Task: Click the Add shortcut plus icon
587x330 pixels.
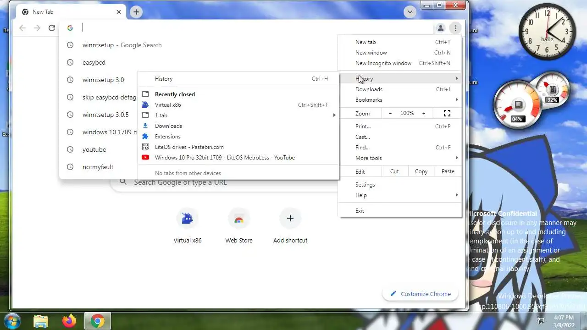Action: tap(290, 219)
